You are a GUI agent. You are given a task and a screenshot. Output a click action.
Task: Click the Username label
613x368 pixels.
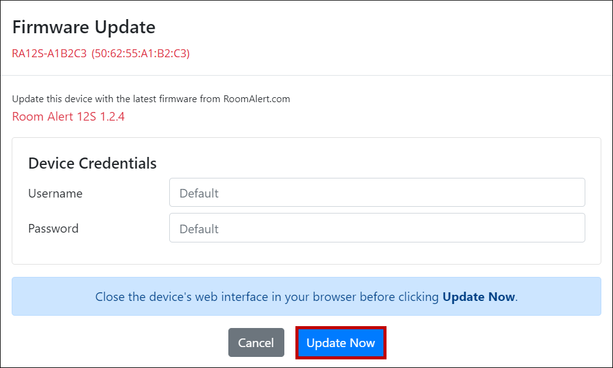point(55,193)
